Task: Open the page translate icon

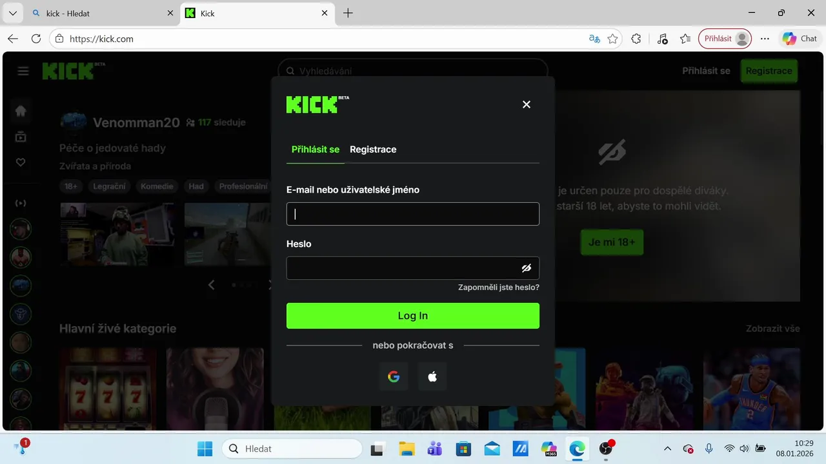Action: [594, 39]
